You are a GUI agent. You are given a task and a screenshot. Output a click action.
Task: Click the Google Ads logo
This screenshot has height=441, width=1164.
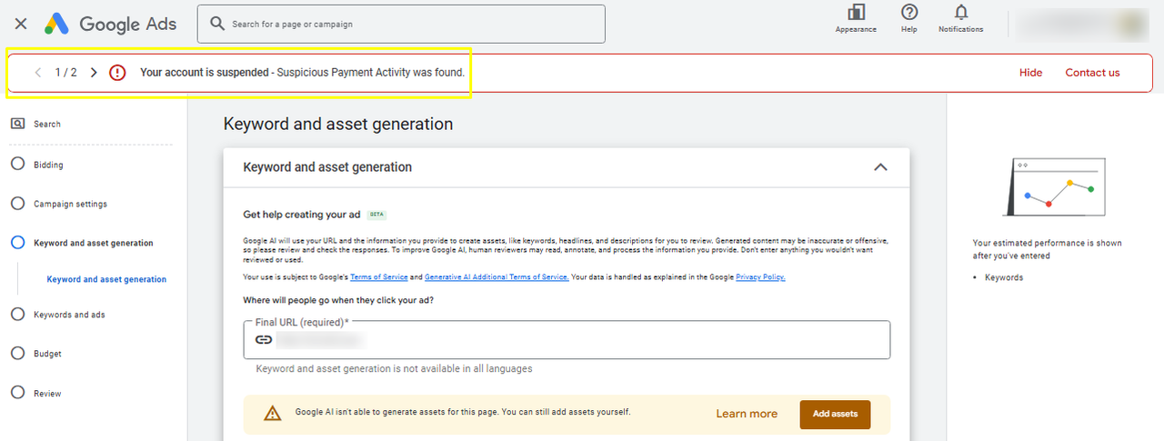111,24
